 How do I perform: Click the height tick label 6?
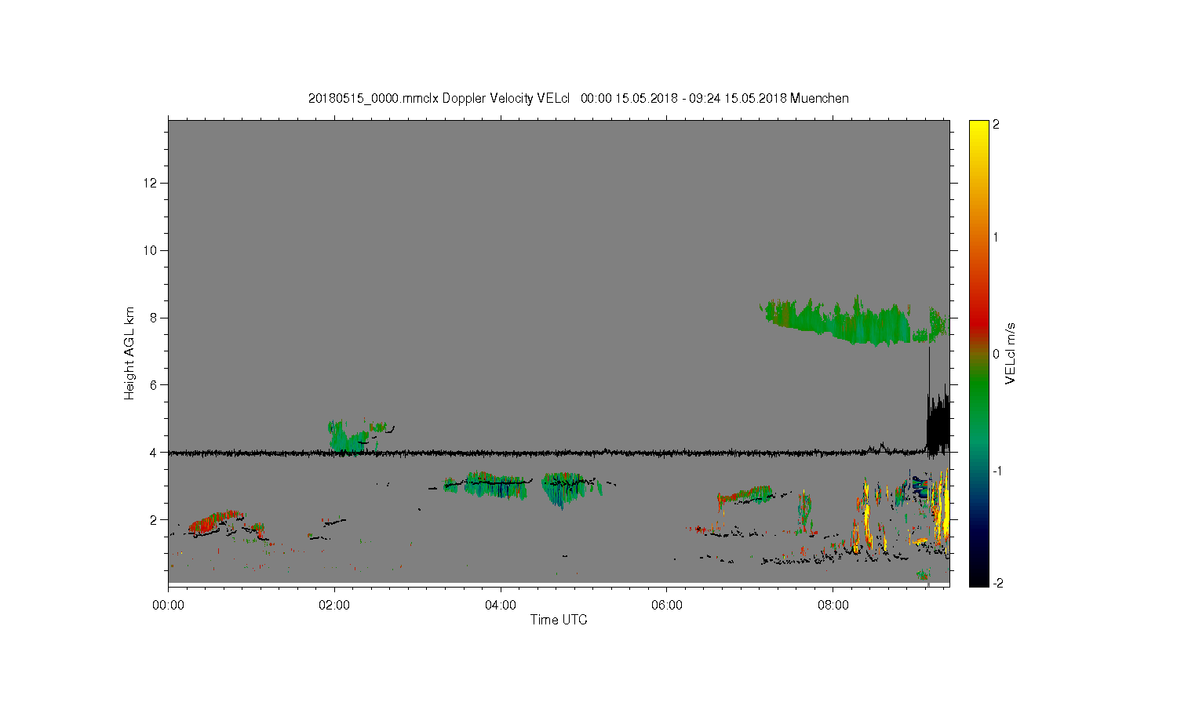(154, 384)
